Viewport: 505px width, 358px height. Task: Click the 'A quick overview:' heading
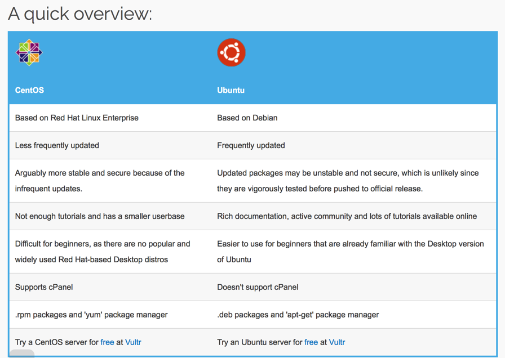tap(80, 14)
